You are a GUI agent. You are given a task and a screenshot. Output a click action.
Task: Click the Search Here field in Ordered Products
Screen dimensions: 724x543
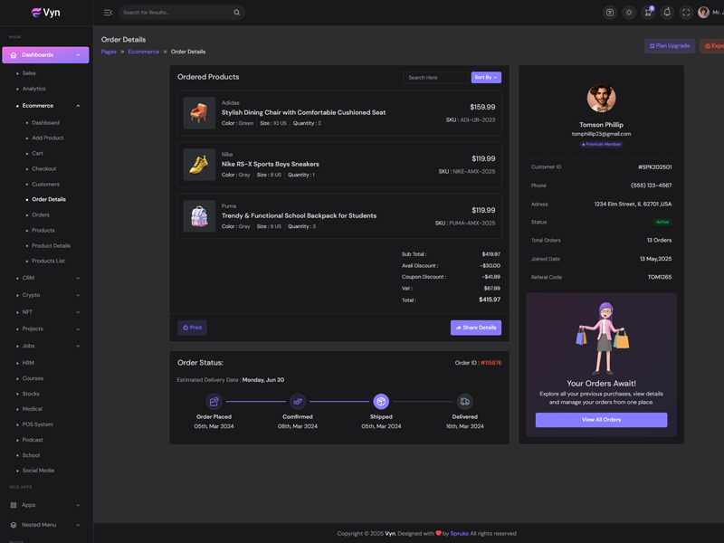(x=434, y=78)
